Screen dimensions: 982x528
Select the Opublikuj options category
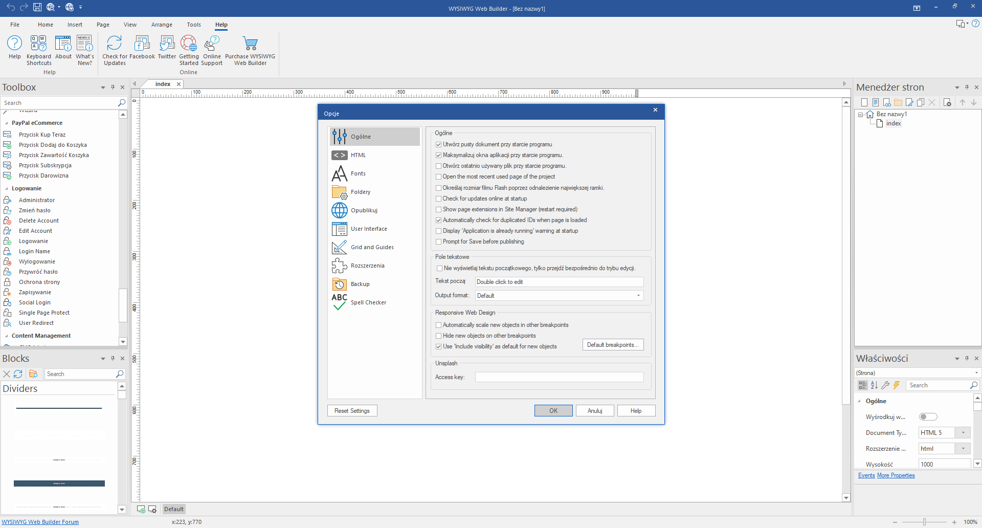point(375,210)
